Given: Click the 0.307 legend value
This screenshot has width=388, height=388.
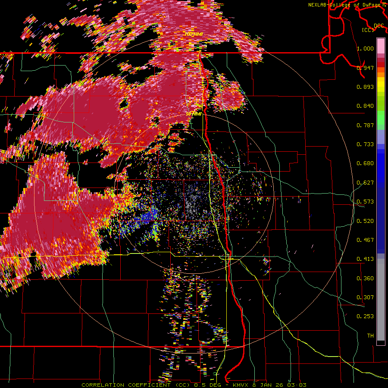Looking at the screenshot, I should [x=365, y=297].
